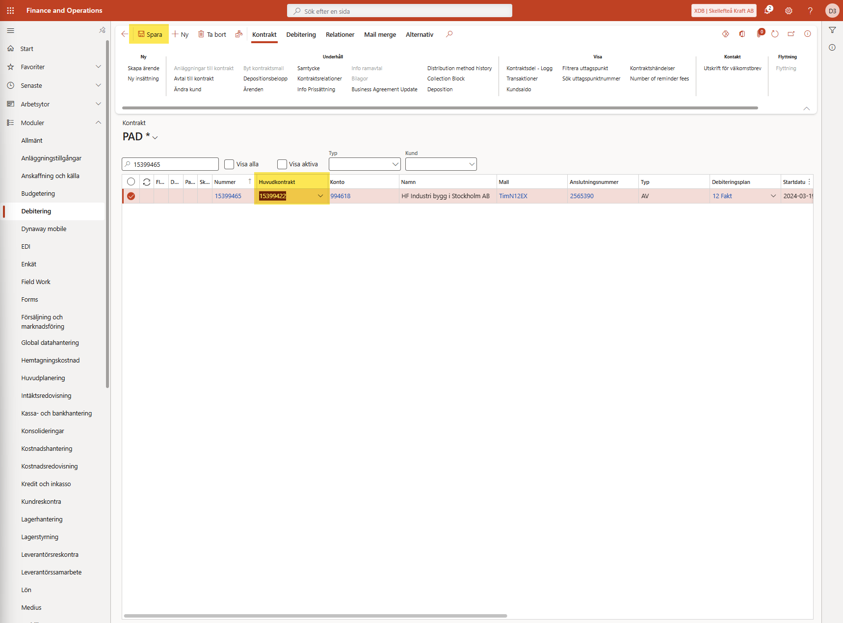Open the Kund filter dropdown
843x623 pixels.
[x=441, y=164]
